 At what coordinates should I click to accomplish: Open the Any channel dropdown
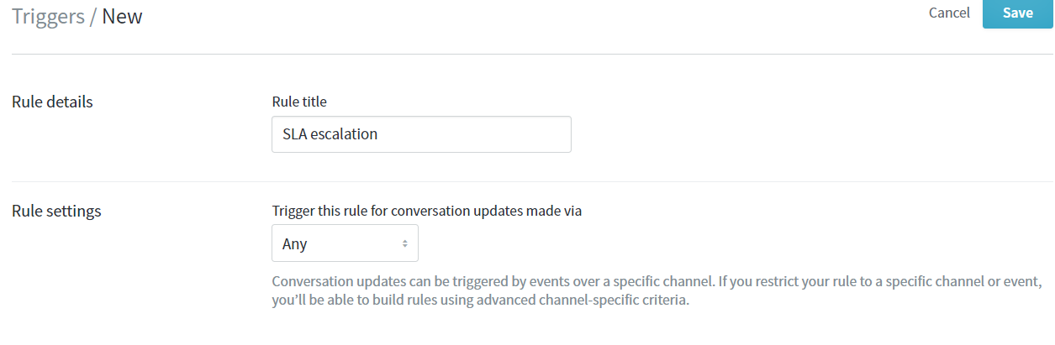pyautogui.click(x=345, y=243)
